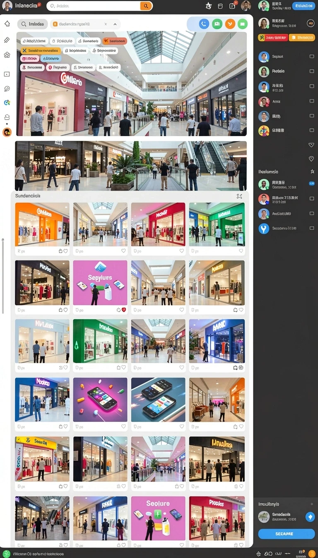
Task: Open the purple glowing phone thumbnail
Action: 100,400
